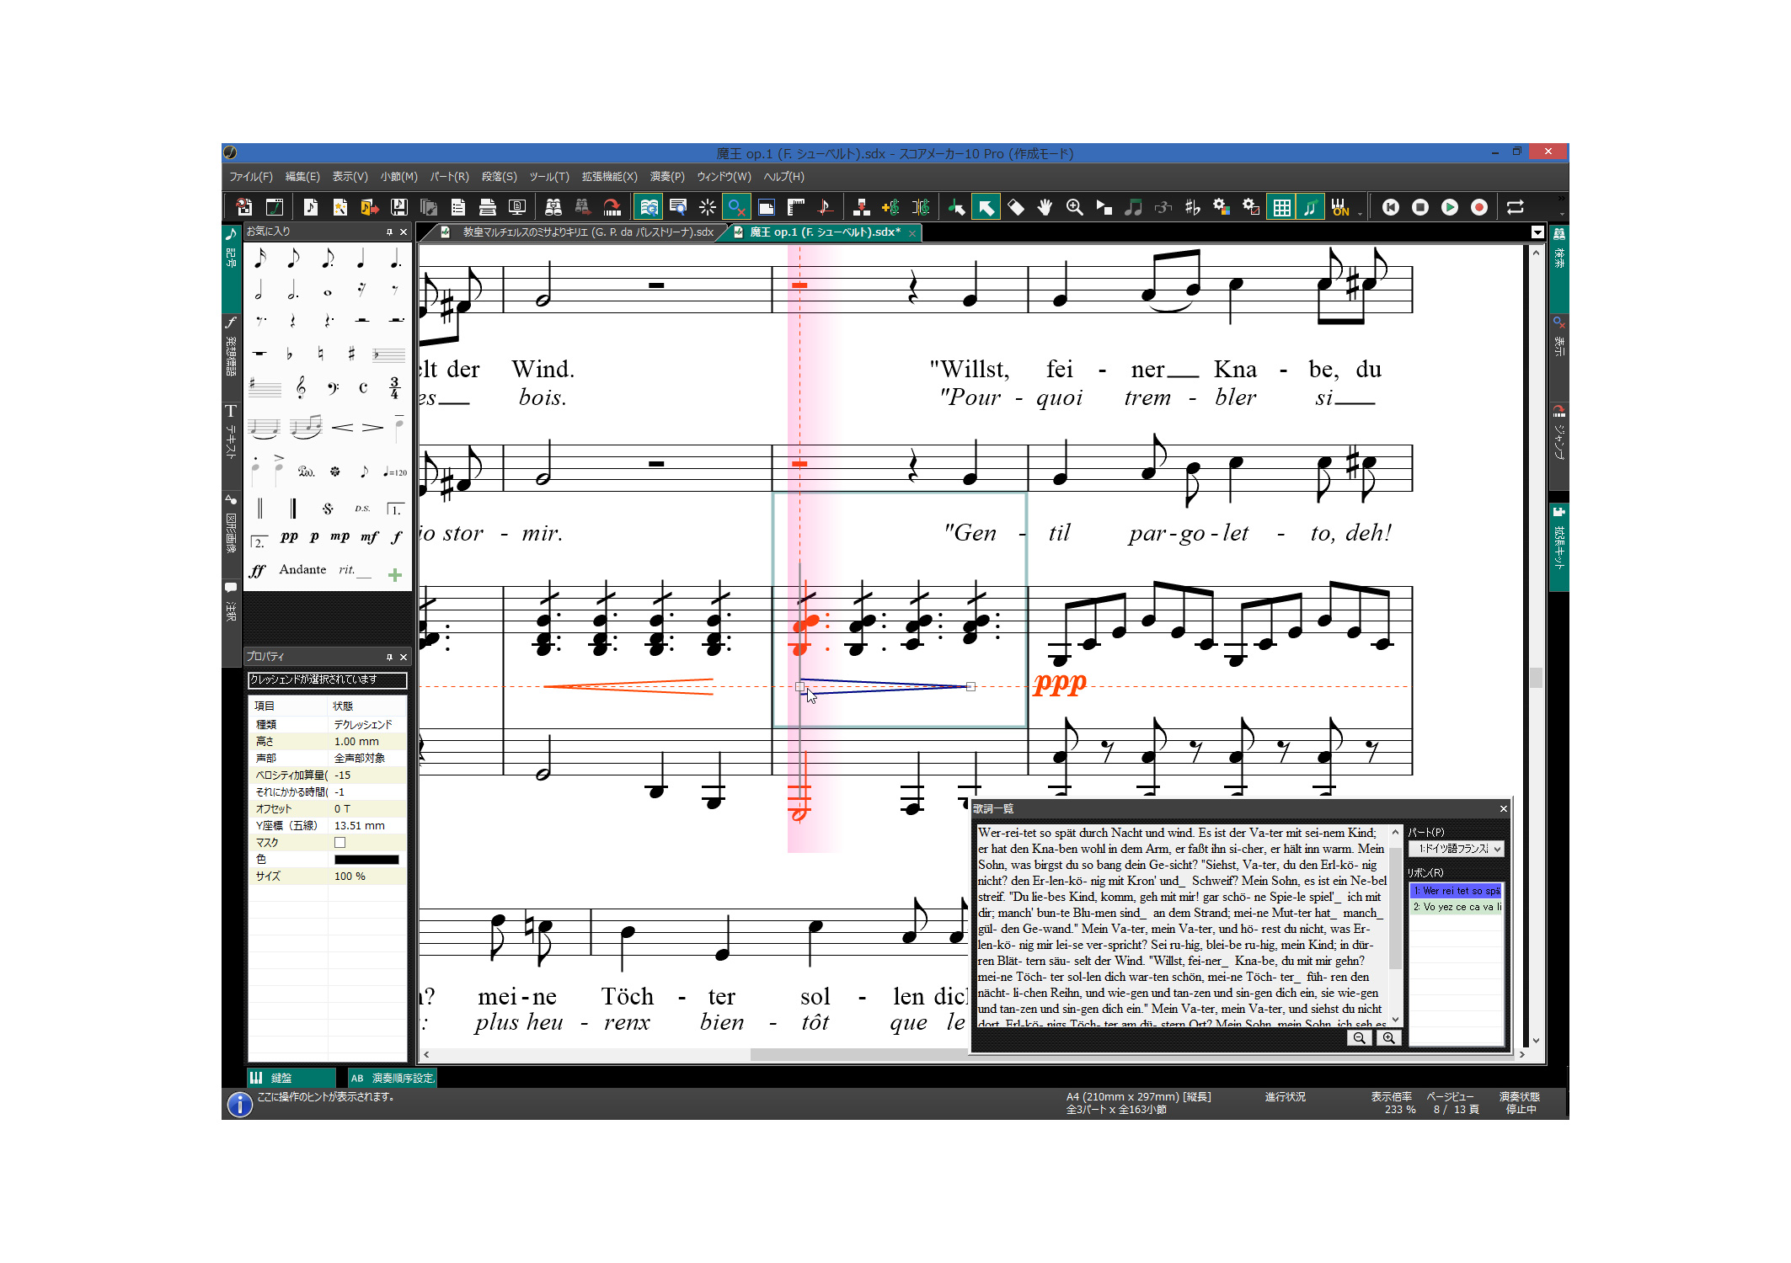
Task: Pick the pp dynamic marking
Action: pyautogui.click(x=289, y=536)
